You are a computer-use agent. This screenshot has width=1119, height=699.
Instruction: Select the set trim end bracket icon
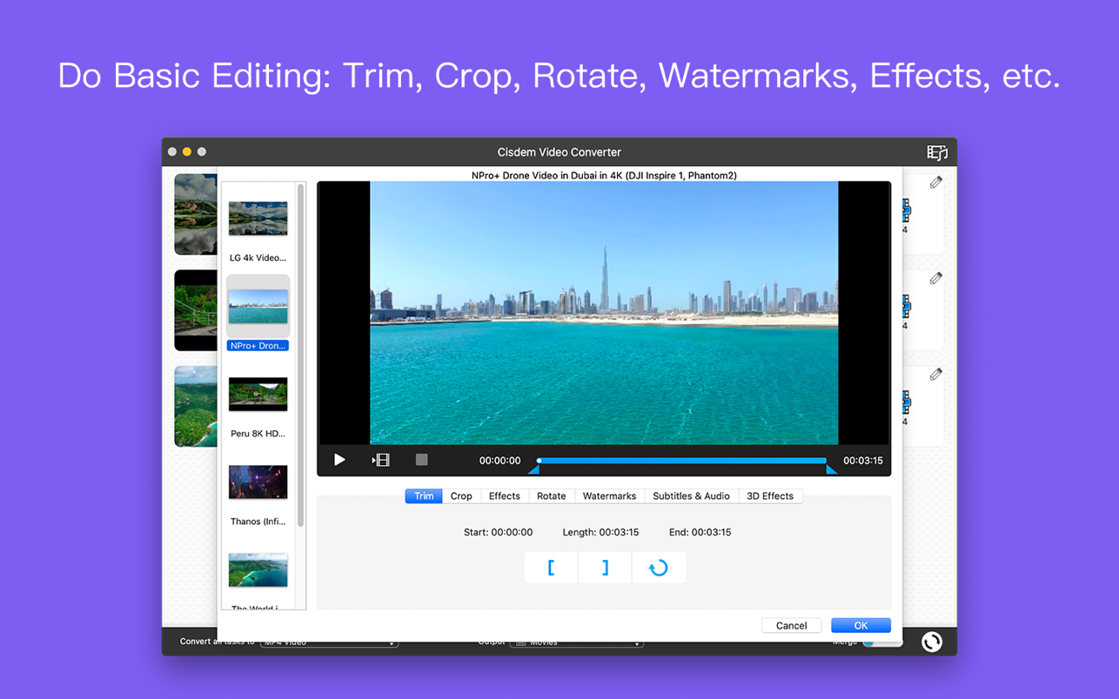[x=604, y=567]
